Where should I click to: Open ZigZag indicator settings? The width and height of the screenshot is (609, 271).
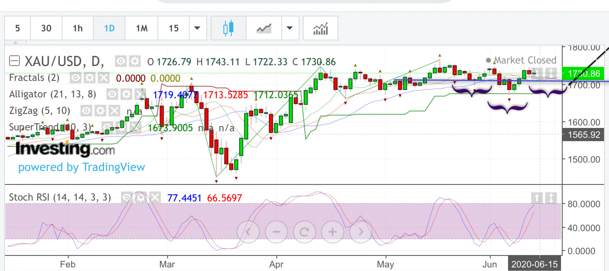[100, 110]
